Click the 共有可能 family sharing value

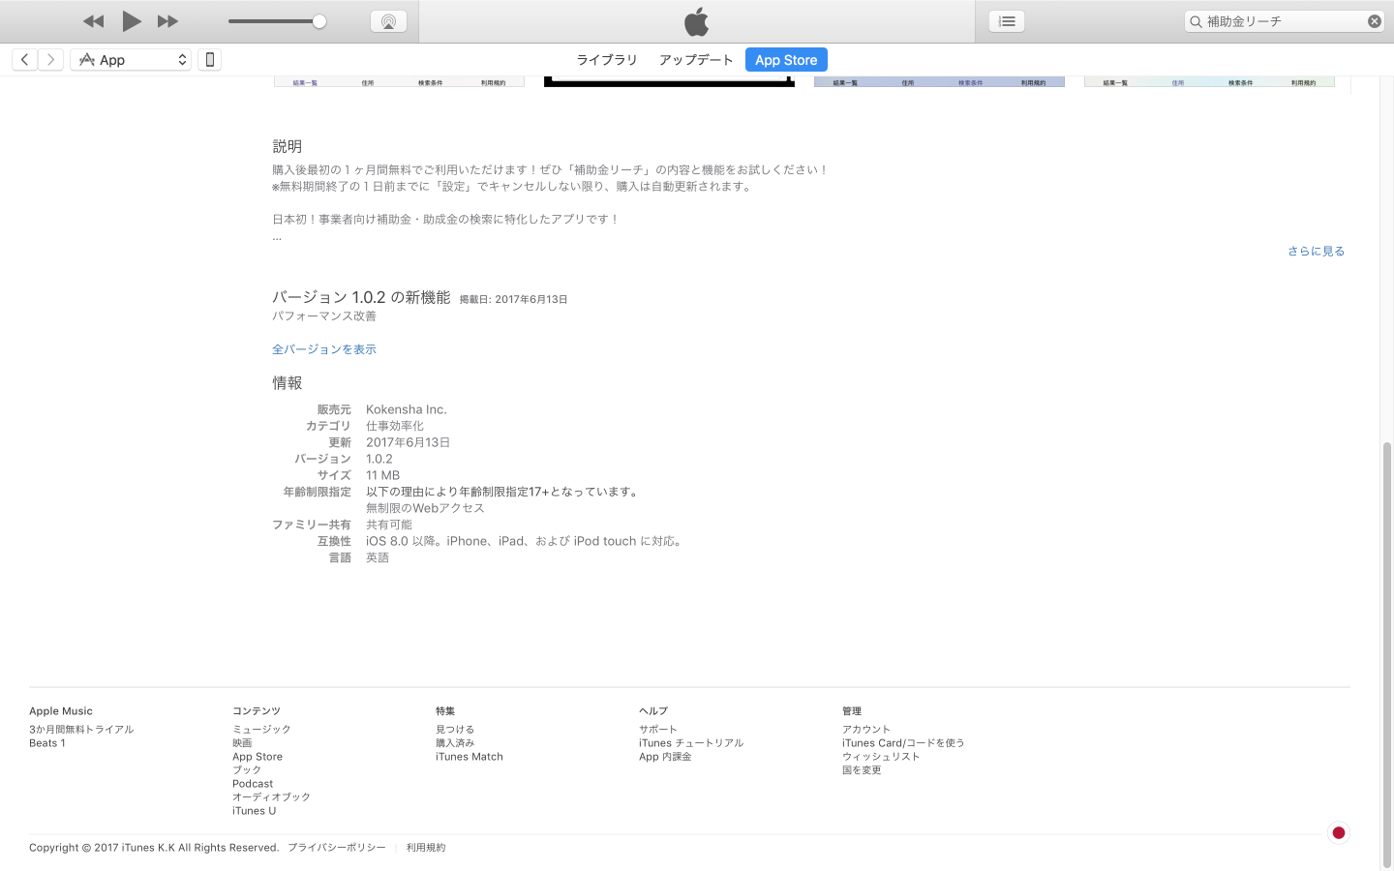(x=389, y=525)
